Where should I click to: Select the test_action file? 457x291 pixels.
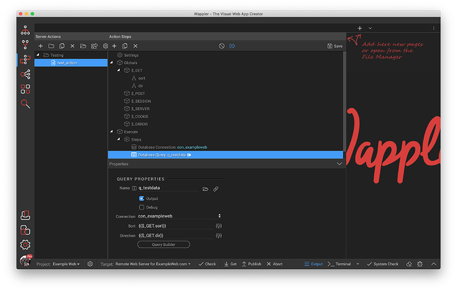[x=71, y=63]
